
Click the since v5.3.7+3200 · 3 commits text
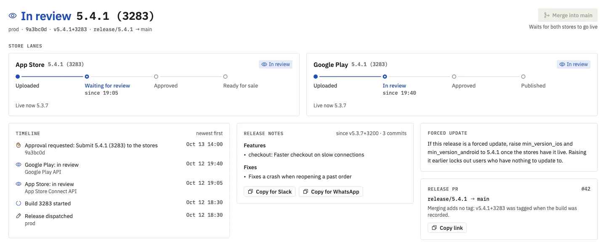click(x=371, y=133)
